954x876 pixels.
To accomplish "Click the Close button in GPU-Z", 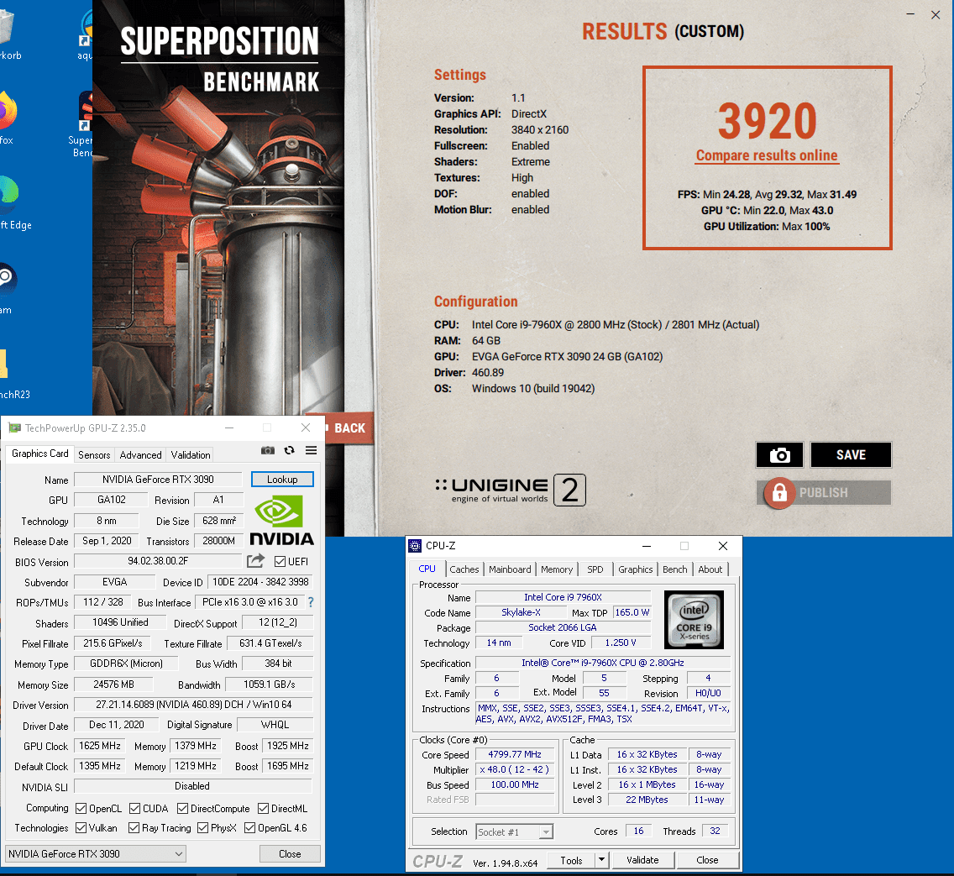I will [290, 854].
